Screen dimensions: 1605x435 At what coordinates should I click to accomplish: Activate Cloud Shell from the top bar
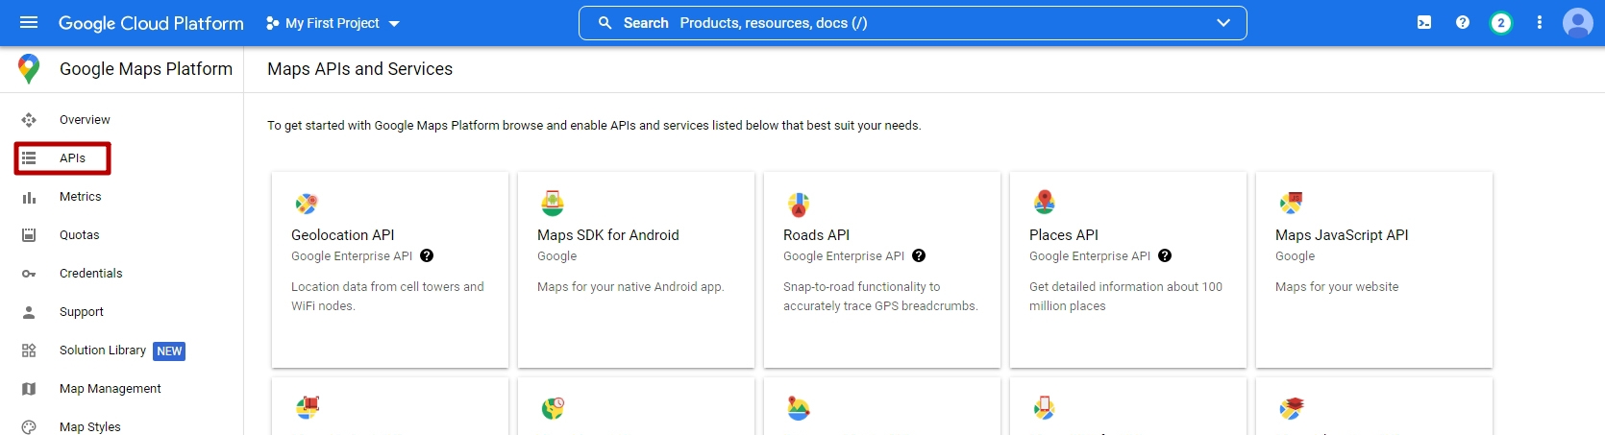tap(1424, 23)
